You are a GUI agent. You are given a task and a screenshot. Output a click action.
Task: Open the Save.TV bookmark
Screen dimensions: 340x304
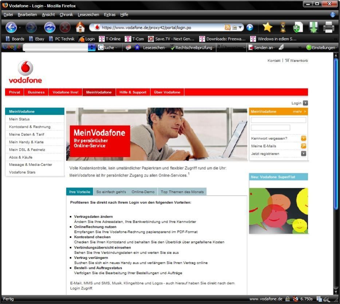[x=171, y=39]
